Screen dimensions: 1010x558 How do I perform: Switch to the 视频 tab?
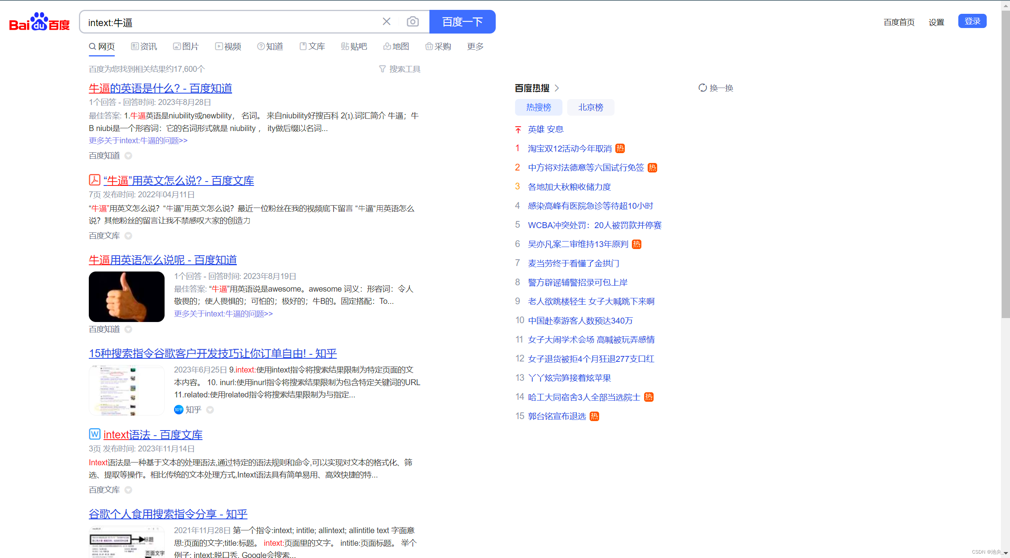[x=228, y=47]
